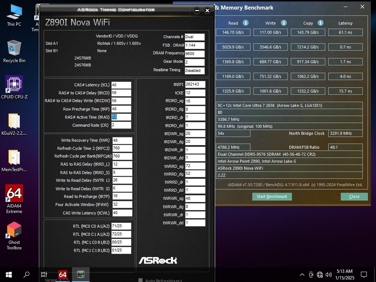Screen dimensions: 376x282
Task: Open MemTestPro folder on desktop
Action: pyautogui.click(x=14, y=161)
